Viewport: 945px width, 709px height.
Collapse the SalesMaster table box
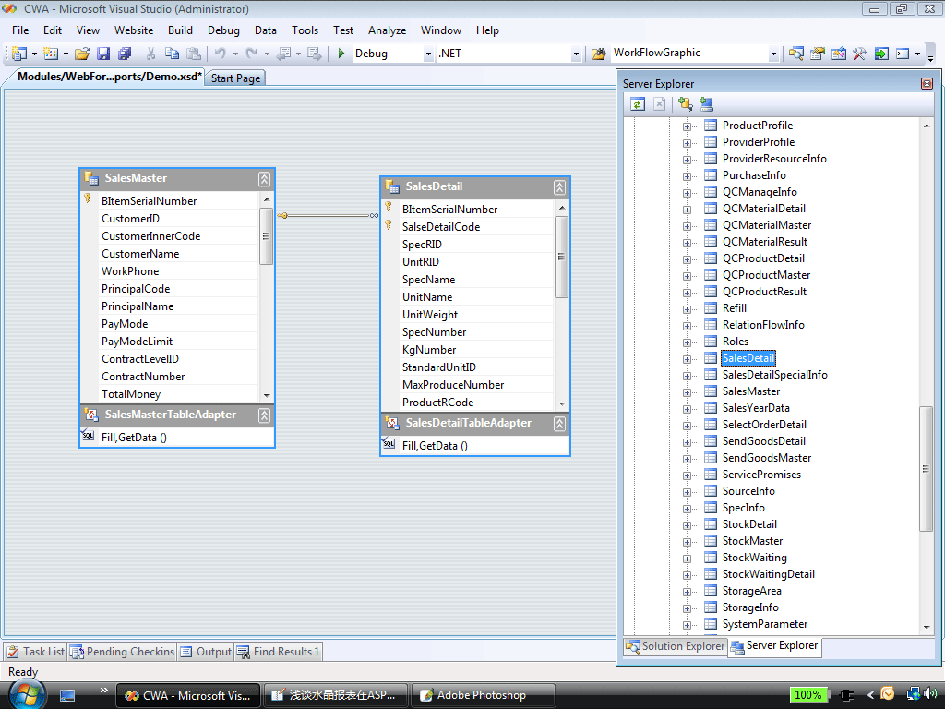point(264,178)
